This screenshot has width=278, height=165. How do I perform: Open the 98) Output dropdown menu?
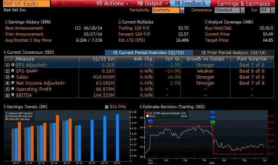click(x=153, y=3)
